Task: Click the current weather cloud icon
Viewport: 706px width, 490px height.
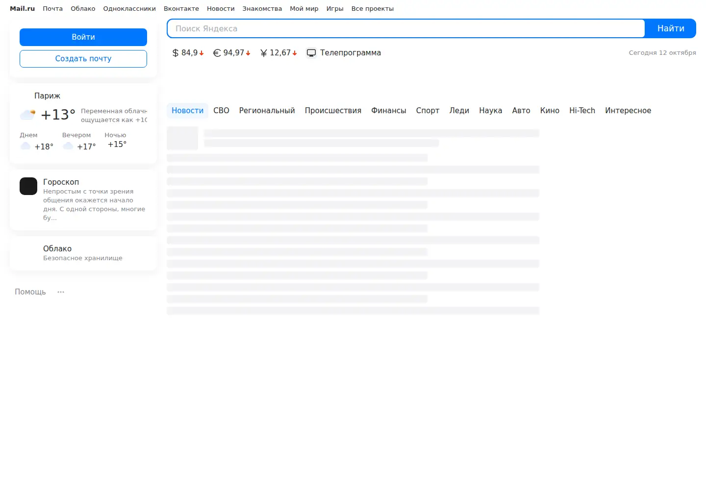Action: (27, 115)
